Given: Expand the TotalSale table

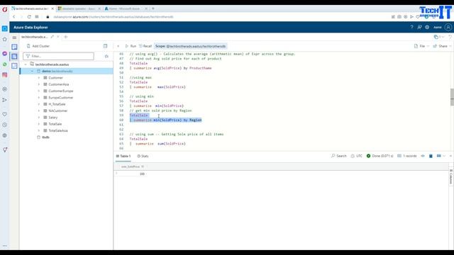Looking at the screenshot, I should pos(39,124).
